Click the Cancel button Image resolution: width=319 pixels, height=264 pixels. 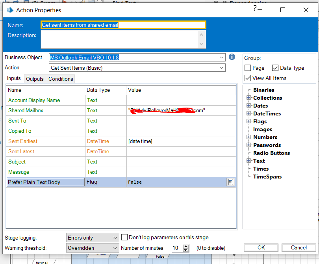click(x=299, y=247)
